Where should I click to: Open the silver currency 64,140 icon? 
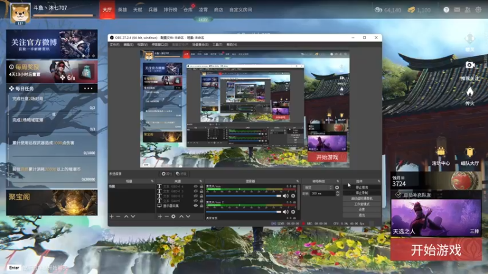tap(378, 10)
